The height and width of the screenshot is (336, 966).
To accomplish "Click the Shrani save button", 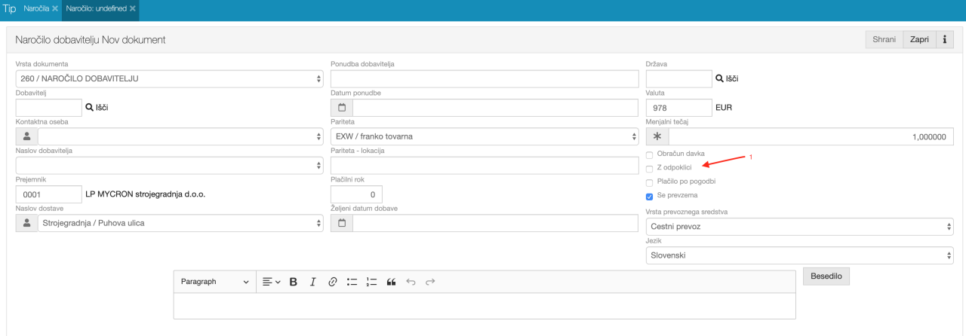I will click(x=884, y=39).
